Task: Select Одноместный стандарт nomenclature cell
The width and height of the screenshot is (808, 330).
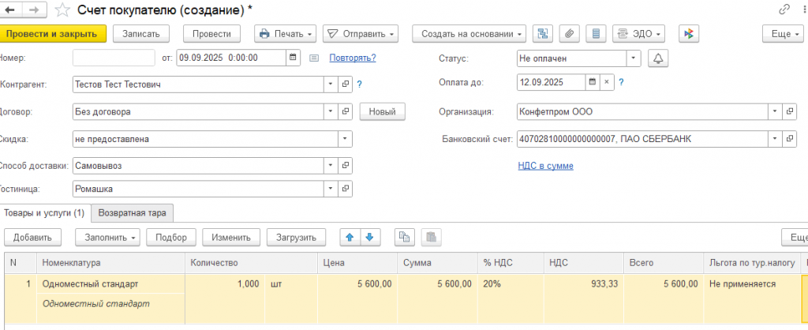Action: pyautogui.click(x=110, y=284)
